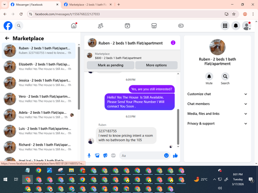Open the emoji picker smiley icon
The image size is (258, 193).
(x=166, y=155)
